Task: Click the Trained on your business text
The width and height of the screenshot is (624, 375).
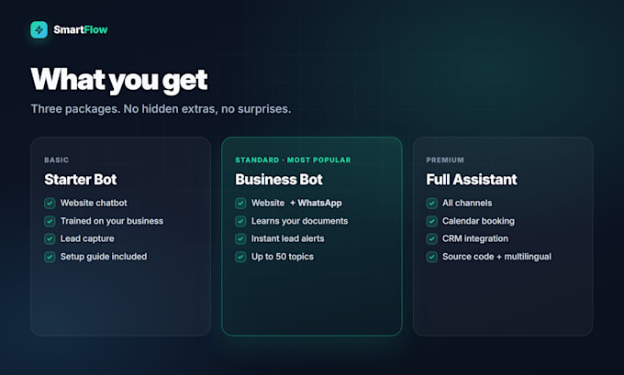Action: point(112,221)
